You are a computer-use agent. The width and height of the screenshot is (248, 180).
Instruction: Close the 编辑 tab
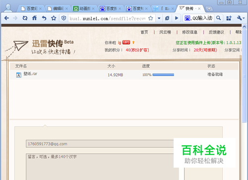[x=66, y=9]
